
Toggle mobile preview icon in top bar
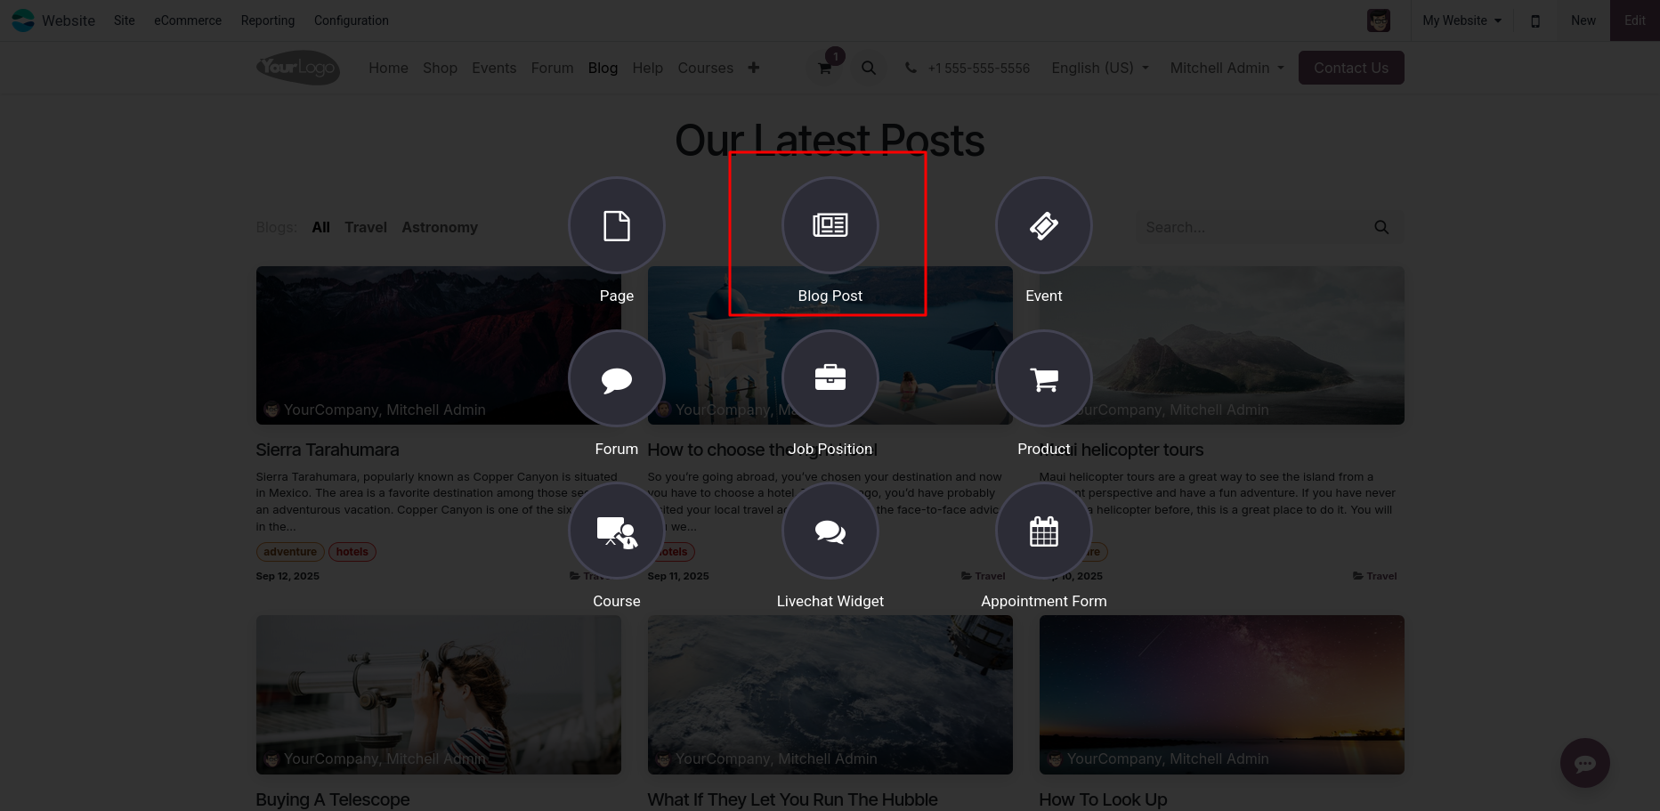pos(1535,20)
